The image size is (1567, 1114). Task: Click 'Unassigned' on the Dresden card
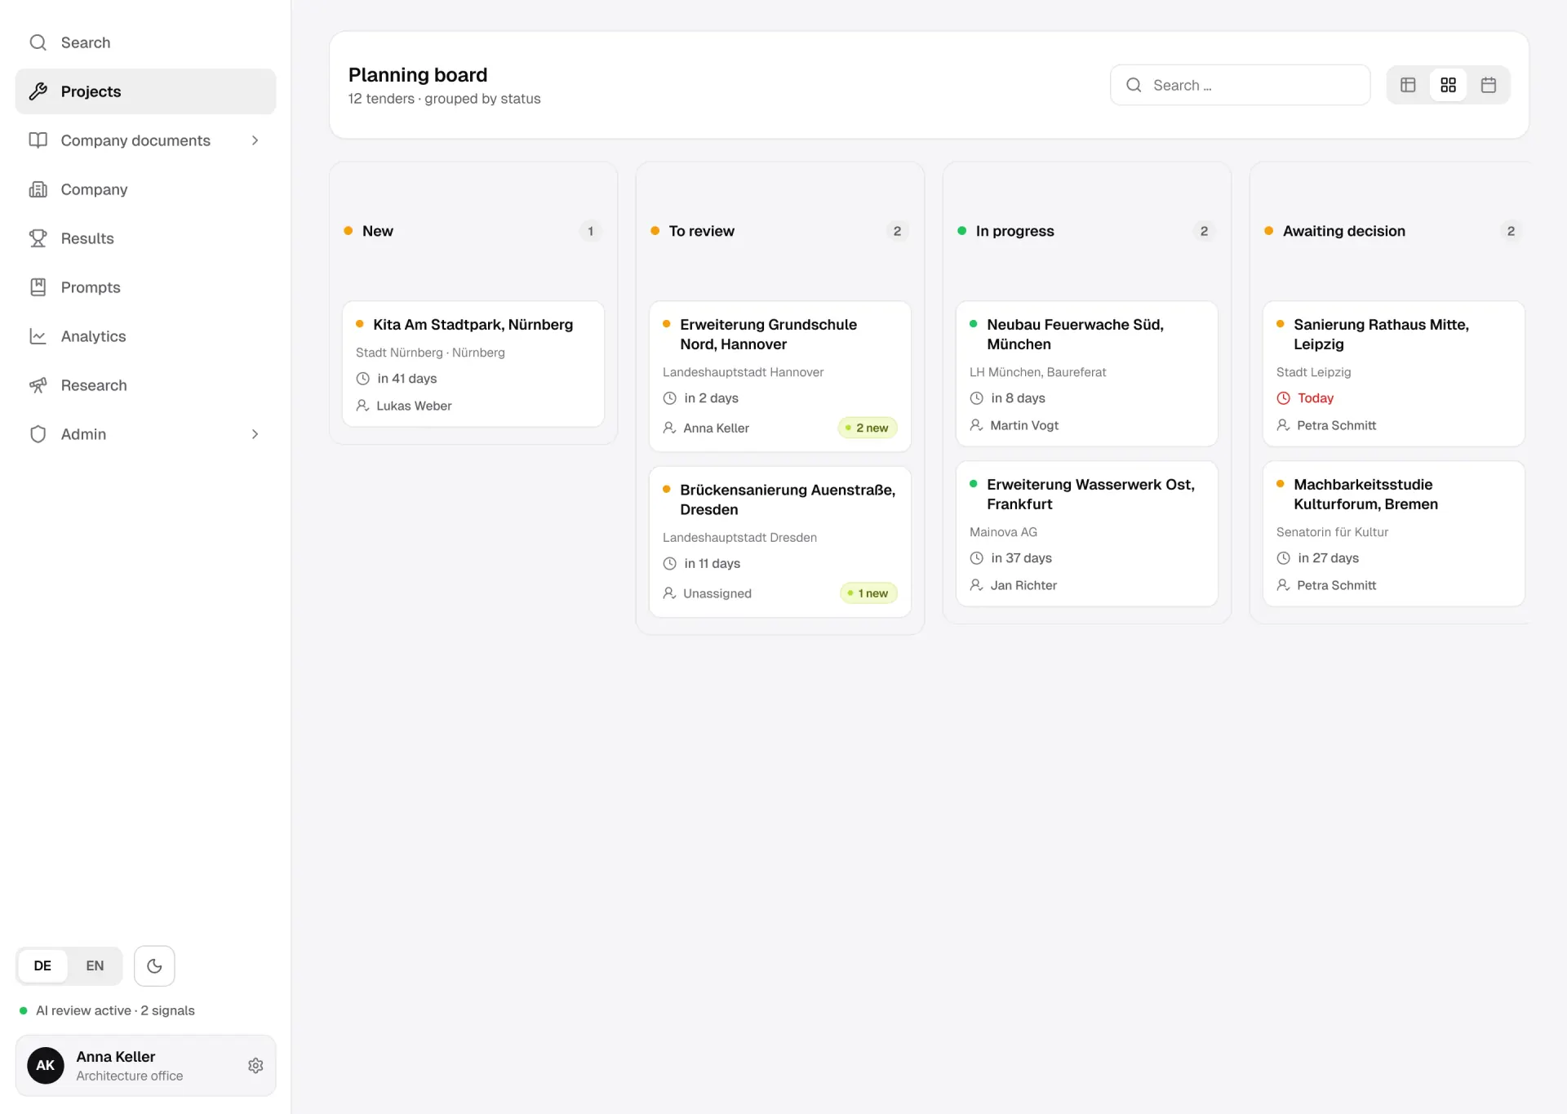pos(717,593)
